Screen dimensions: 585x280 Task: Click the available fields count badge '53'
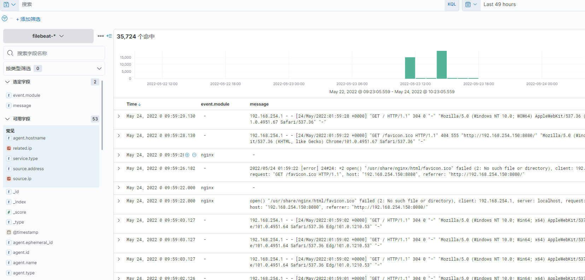tap(95, 119)
